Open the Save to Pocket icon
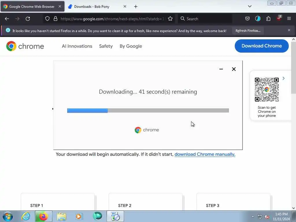This screenshot has height=222, width=296. pos(247,19)
